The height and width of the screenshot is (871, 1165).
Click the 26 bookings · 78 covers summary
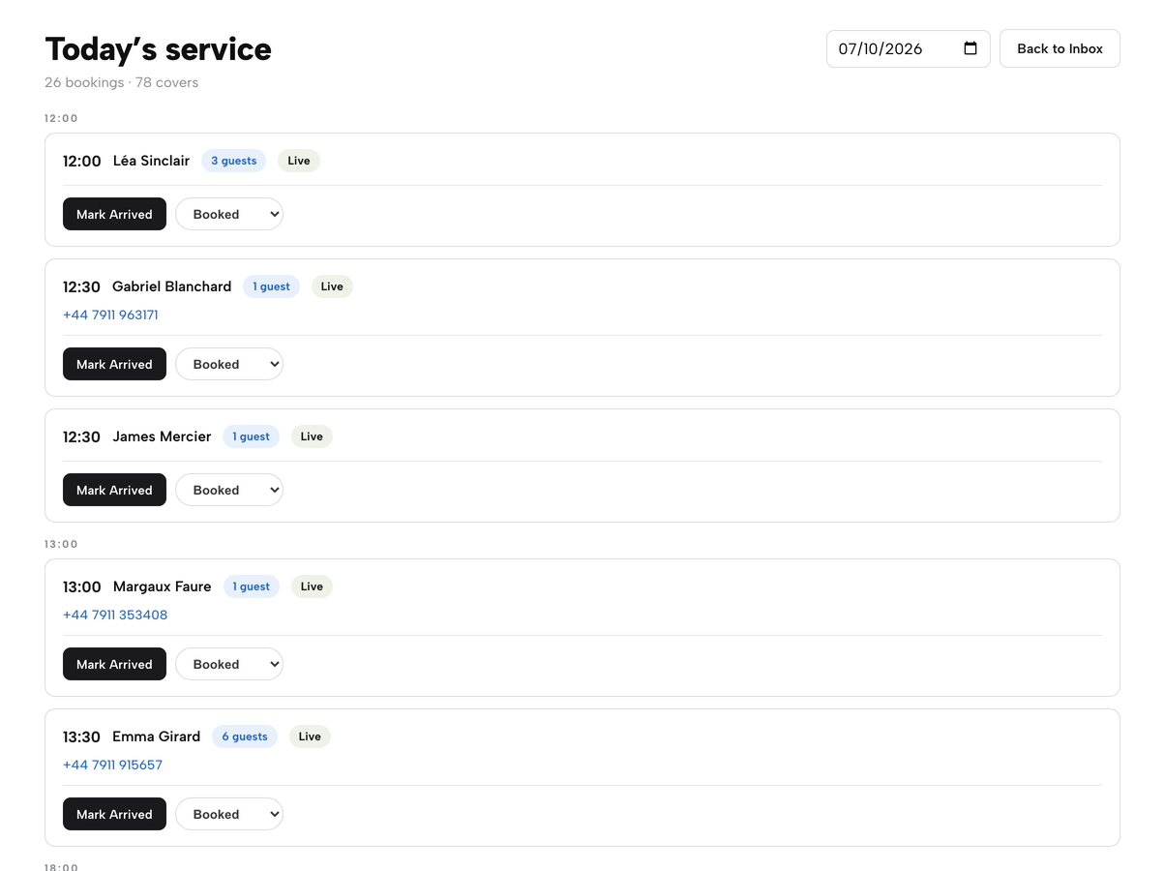click(x=121, y=82)
